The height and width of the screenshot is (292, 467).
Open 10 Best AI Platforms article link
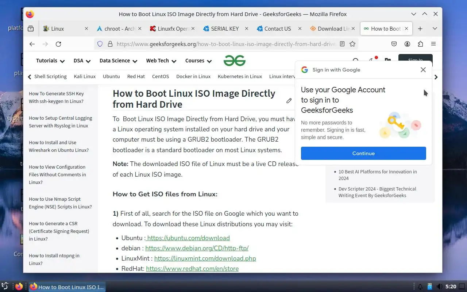378,175
